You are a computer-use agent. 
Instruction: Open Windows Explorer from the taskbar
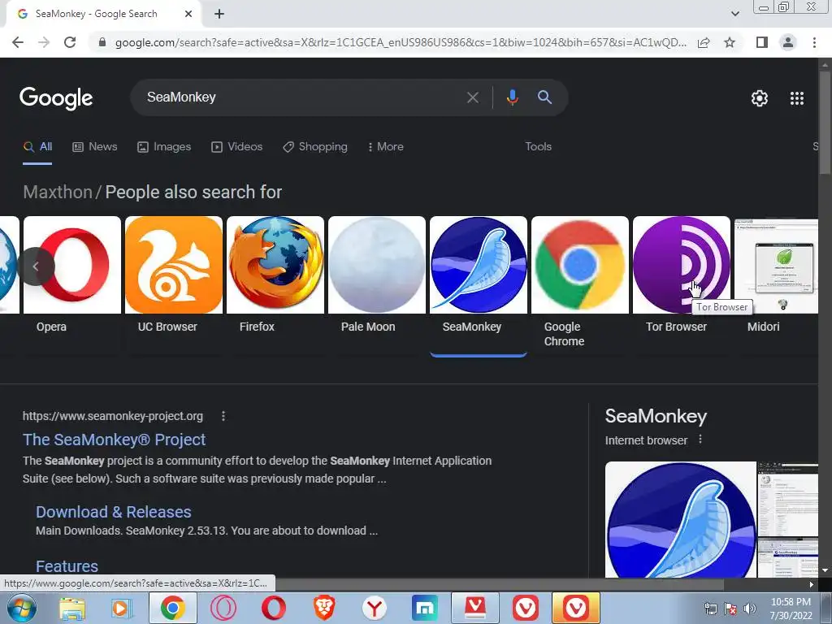pyautogui.click(x=71, y=609)
